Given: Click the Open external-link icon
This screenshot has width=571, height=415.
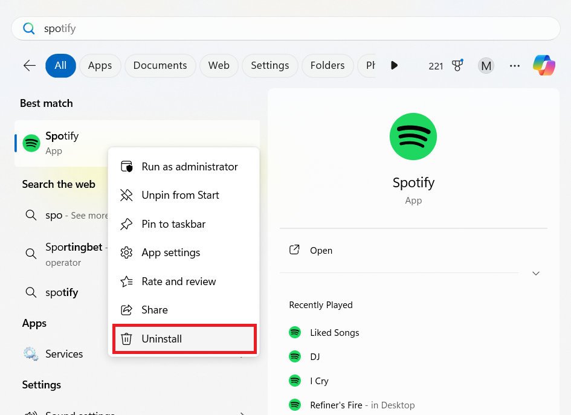Looking at the screenshot, I should click(x=294, y=249).
